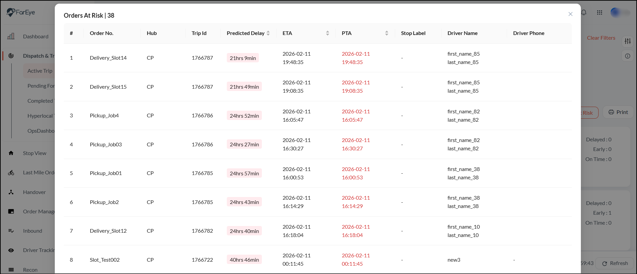Open the filter settings sliders icon

pos(628,41)
